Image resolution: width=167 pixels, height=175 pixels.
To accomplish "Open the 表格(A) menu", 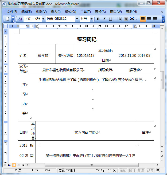I will (x=100, y=12).
